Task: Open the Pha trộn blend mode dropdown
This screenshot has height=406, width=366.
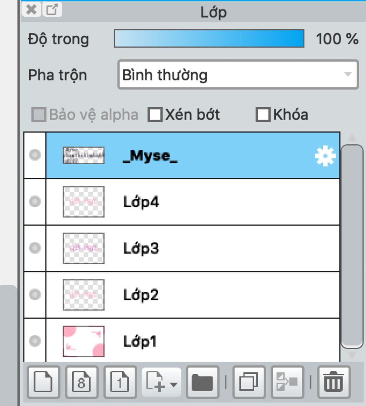Action: pyautogui.click(x=238, y=75)
